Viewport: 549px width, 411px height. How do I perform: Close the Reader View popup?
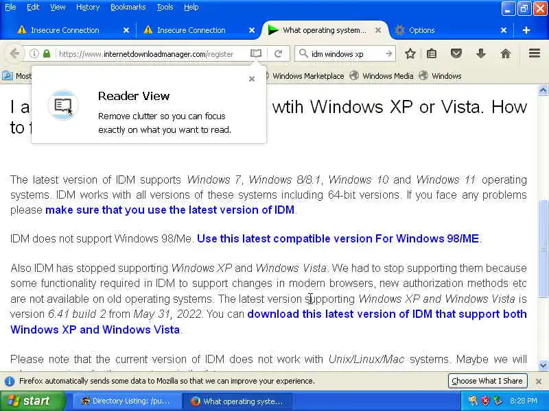[x=252, y=79]
